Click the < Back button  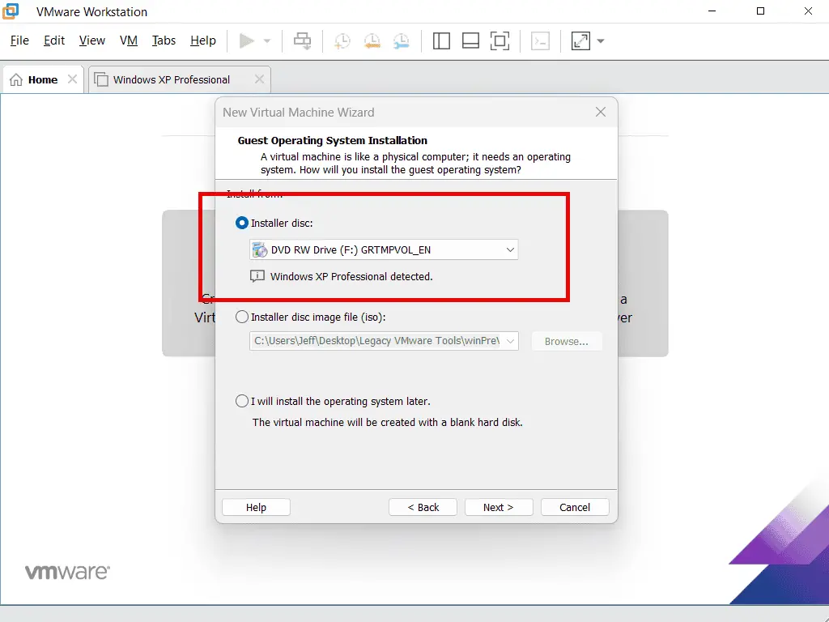(x=423, y=507)
